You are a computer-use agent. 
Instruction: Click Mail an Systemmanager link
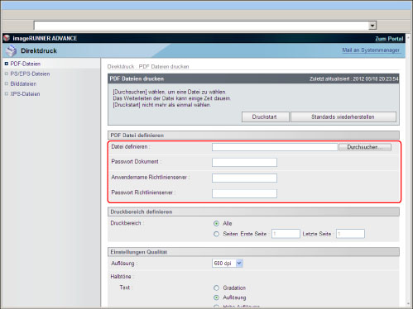click(371, 50)
